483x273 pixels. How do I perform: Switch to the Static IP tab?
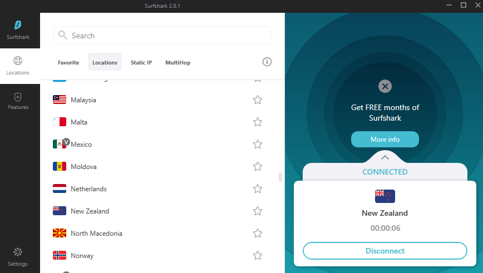pyautogui.click(x=141, y=62)
